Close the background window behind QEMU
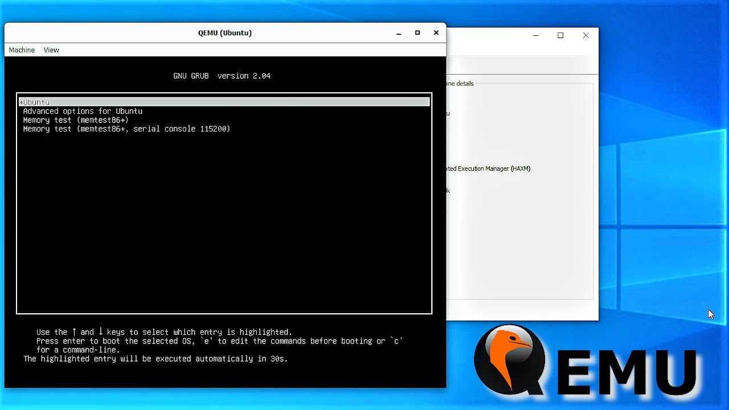729x410 pixels. 585,35
